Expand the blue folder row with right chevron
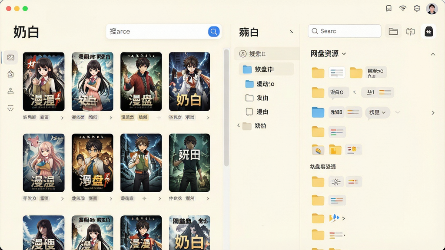 [433, 112]
